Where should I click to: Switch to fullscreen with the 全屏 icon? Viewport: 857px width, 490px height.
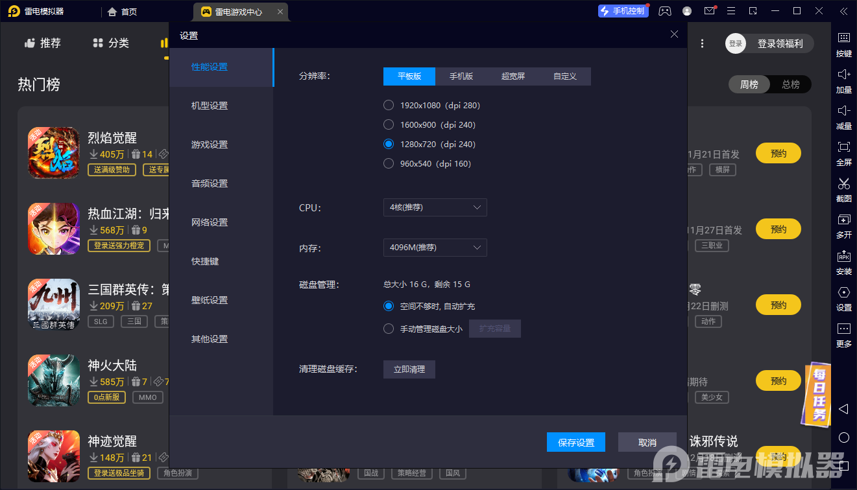pyautogui.click(x=843, y=154)
